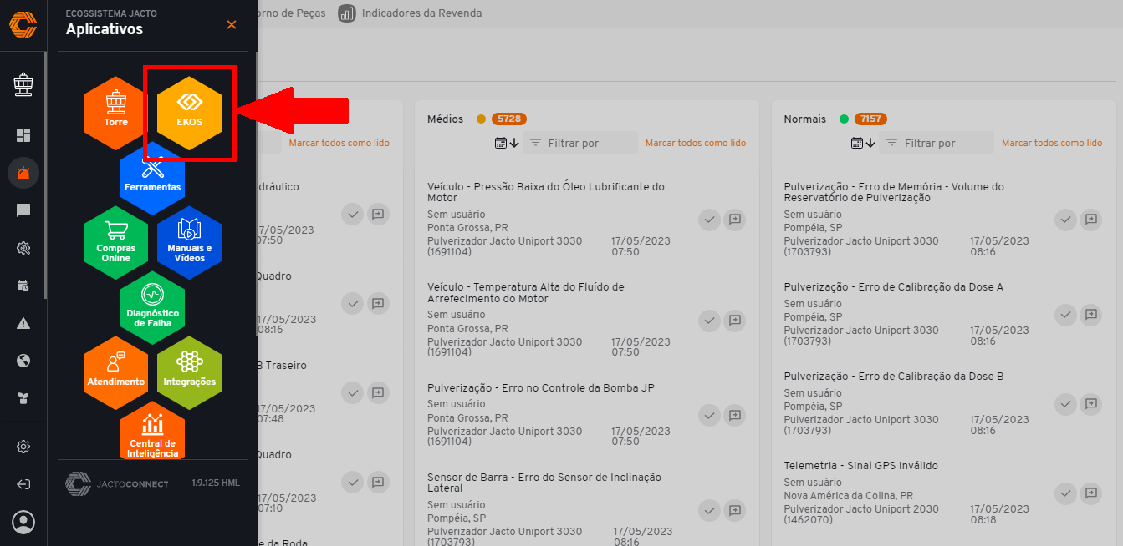1123x546 pixels.
Task: Toggle date sort in Médios column
Action: pos(508,143)
